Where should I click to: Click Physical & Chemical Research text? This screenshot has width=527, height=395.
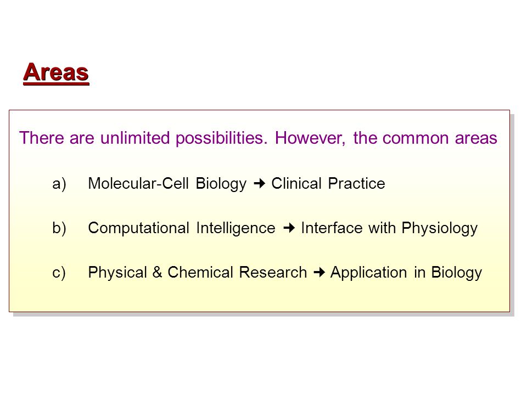[x=197, y=273]
